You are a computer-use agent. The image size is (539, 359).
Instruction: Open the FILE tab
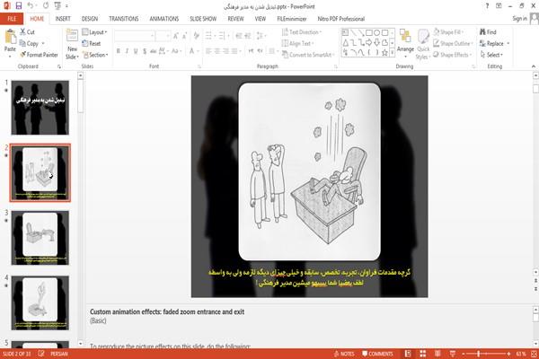[x=12, y=19]
